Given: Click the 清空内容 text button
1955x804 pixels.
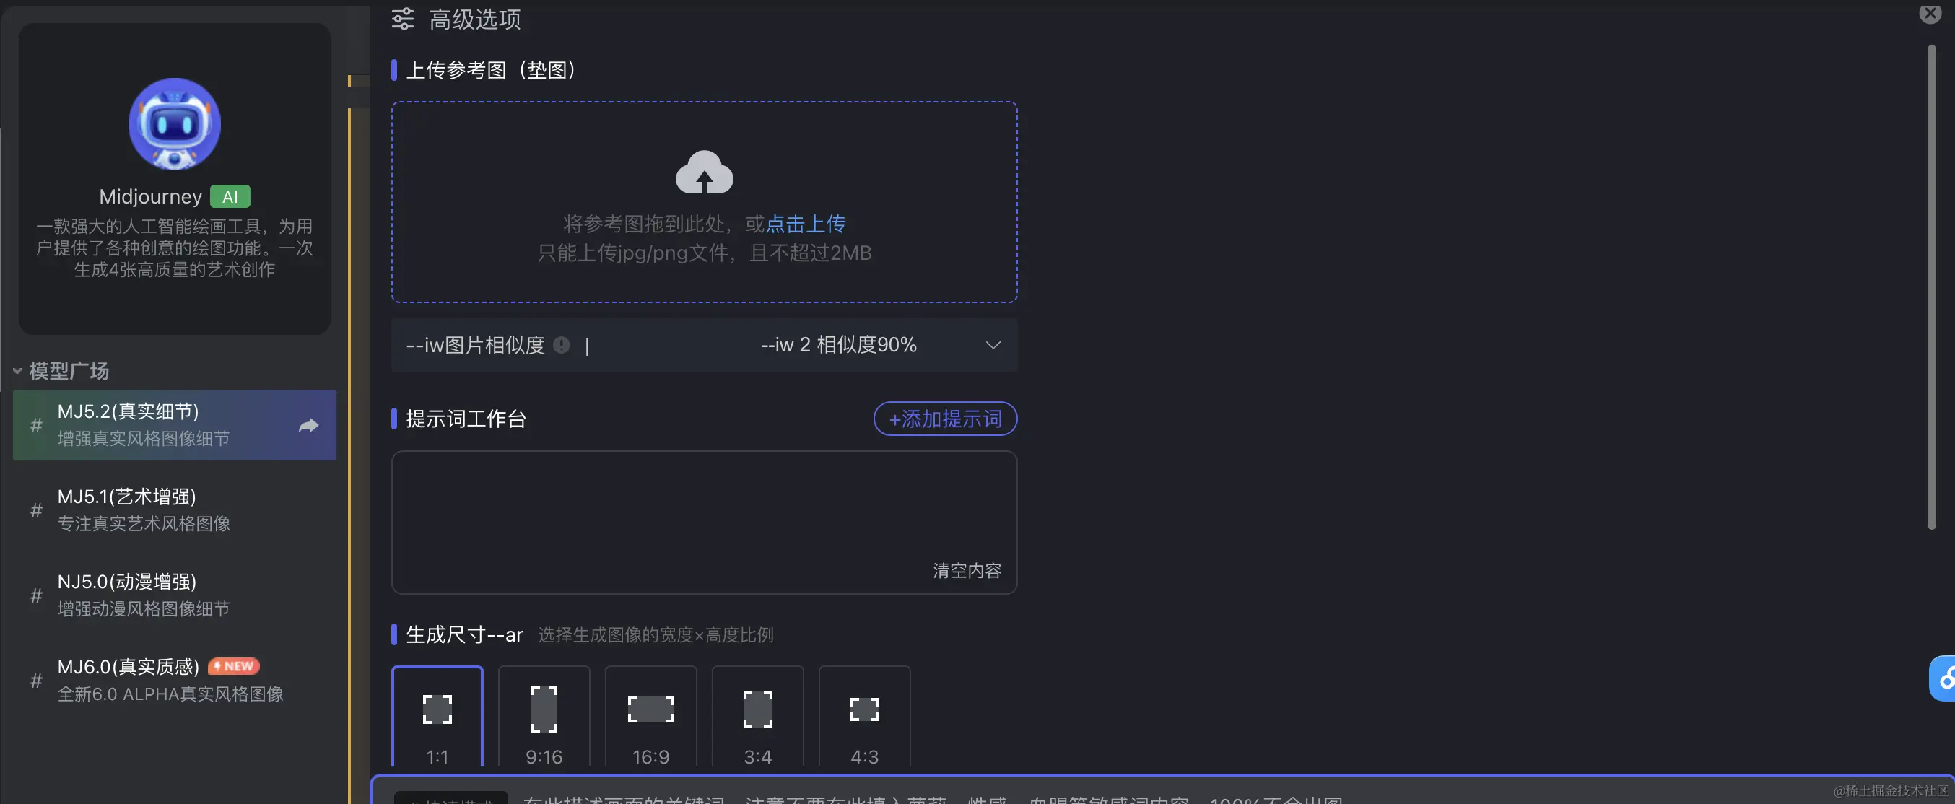Looking at the screenshot, I should coord(966,570).
